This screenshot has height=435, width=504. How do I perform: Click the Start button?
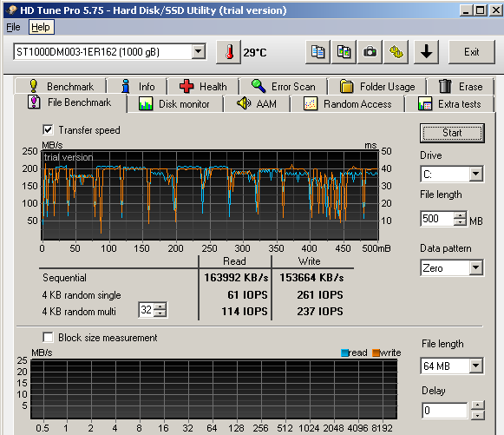(x=452, y=133)
